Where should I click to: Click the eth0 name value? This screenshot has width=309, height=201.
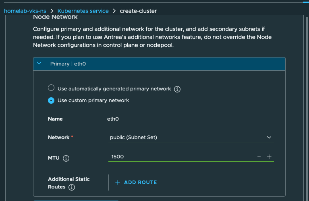(113, 119)
